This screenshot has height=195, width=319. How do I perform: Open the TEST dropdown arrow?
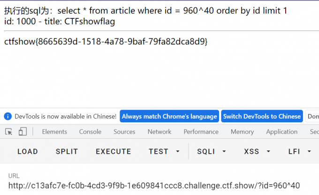178,151
